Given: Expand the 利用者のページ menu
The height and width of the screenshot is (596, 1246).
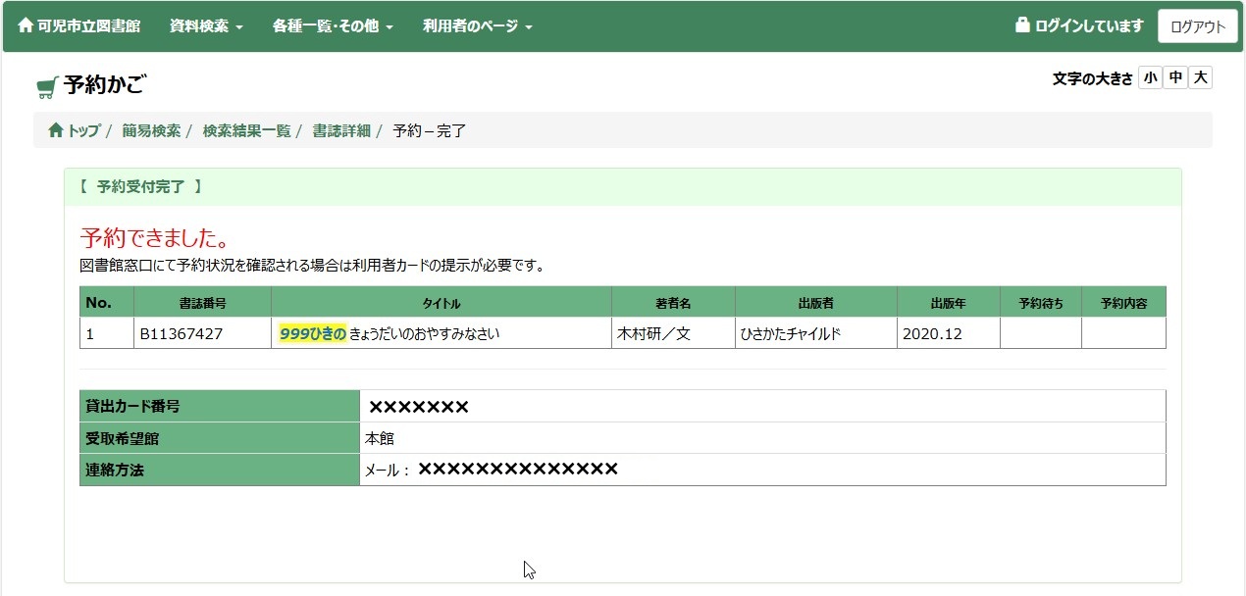Looking at the screenshot, I should (x=477, y=26).
